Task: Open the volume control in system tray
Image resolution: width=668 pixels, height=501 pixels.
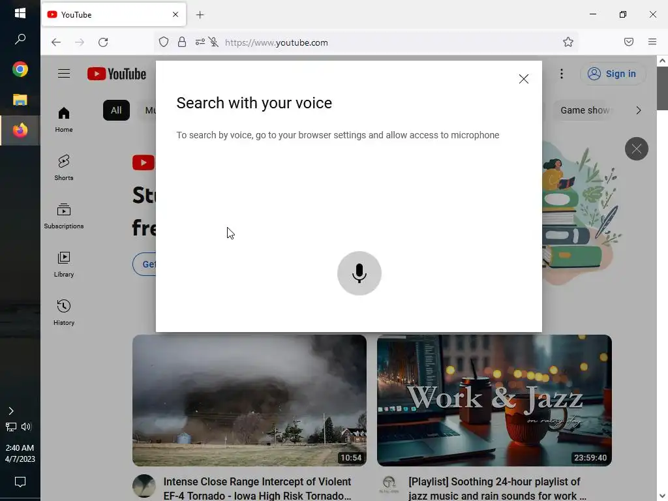Action: pos(26,427)
